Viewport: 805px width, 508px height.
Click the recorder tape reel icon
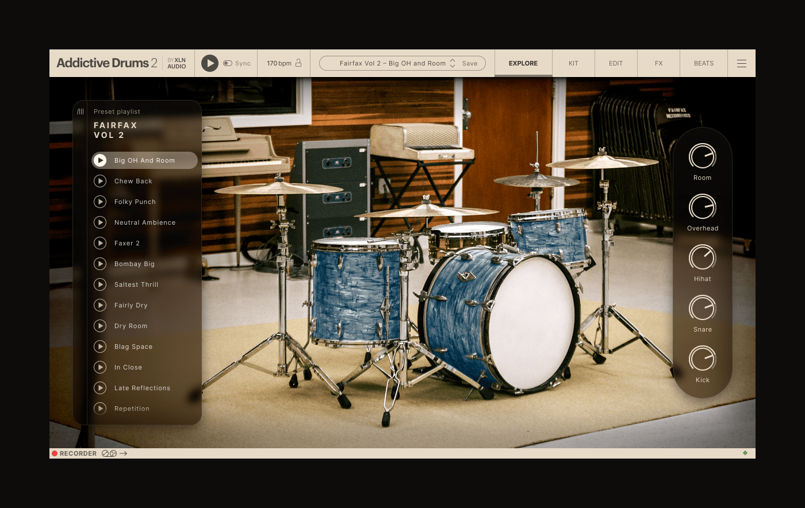(x=109, y=453)
